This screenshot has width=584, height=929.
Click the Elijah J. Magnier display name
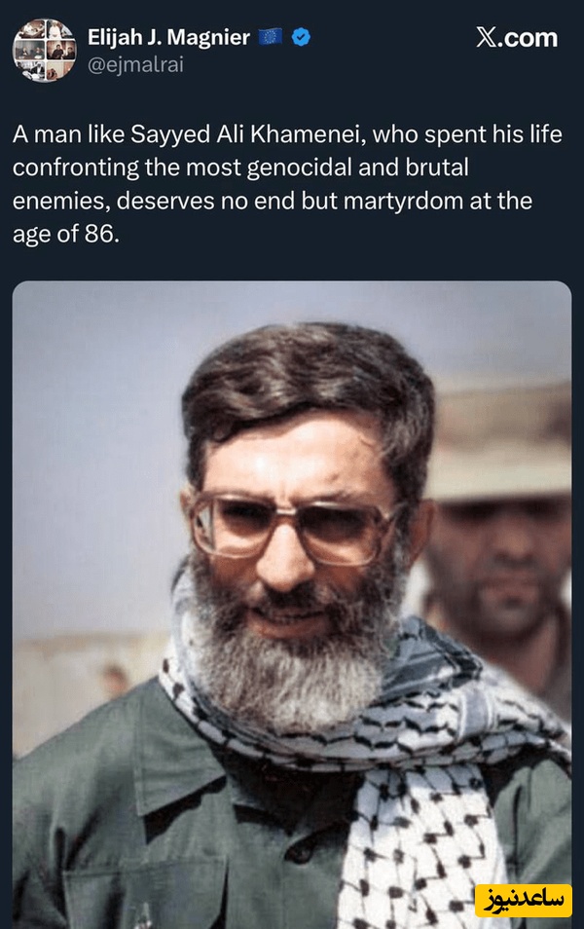click(168, 37)
